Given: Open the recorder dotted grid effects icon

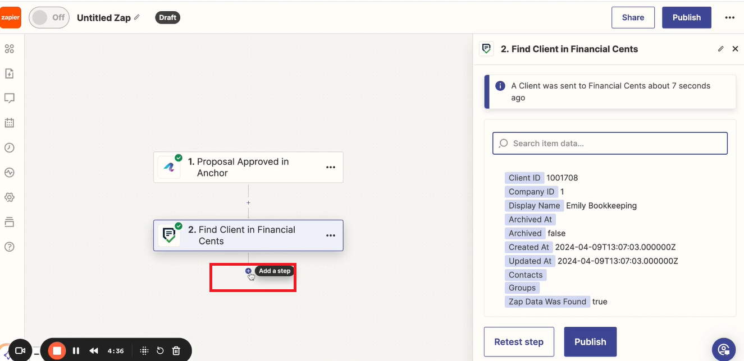Looking at the screenshot, I should coord(144,351).
